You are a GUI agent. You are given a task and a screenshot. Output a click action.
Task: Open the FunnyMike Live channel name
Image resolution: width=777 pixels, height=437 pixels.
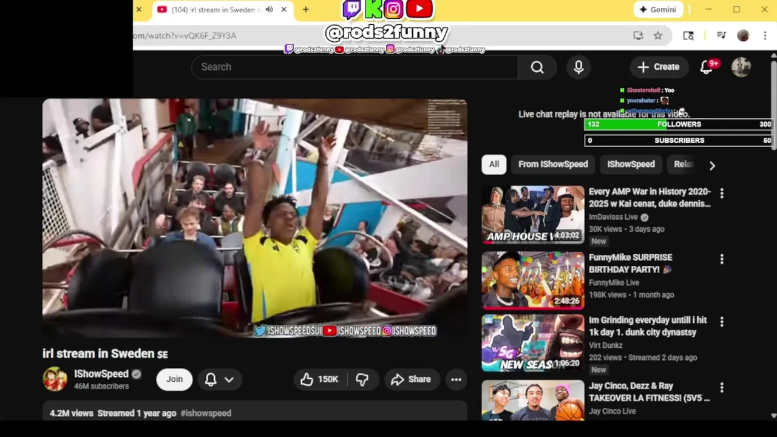pyautogui.click(x=614, y=283)
